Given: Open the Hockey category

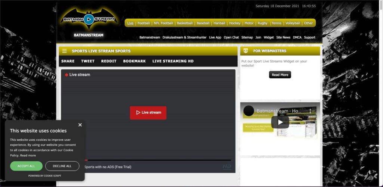Looking at the screenshot, I should click(235, 23).
